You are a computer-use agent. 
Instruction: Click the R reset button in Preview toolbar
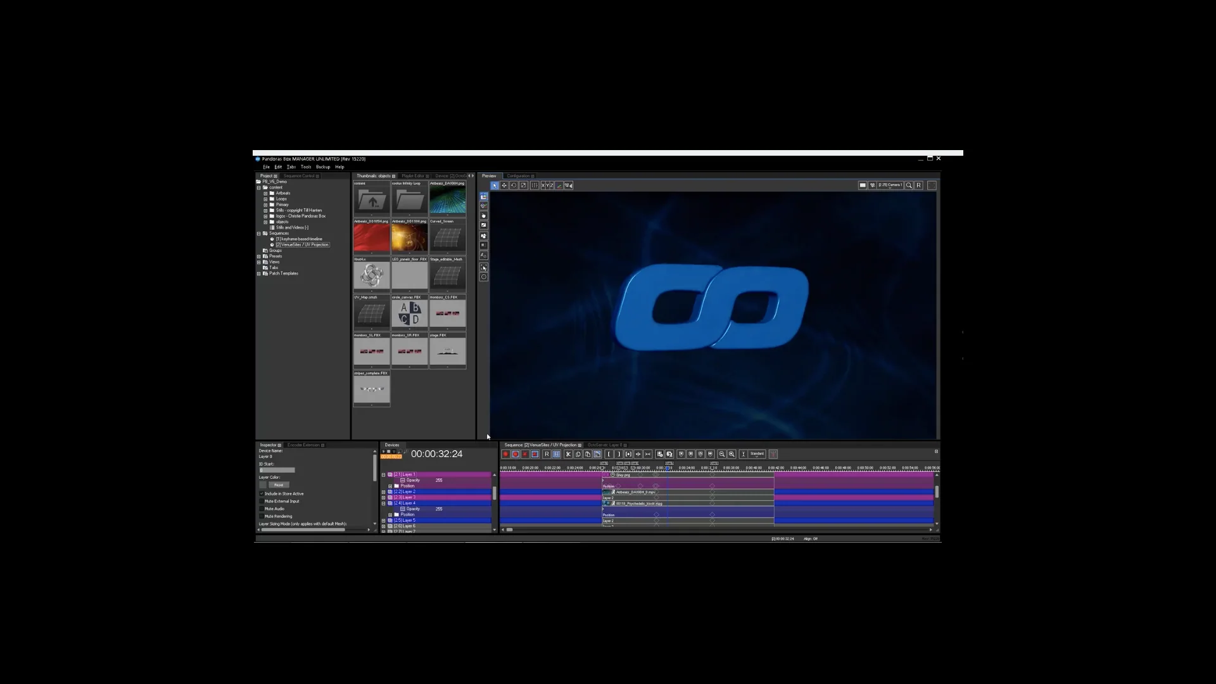click(x=918, y=186)
